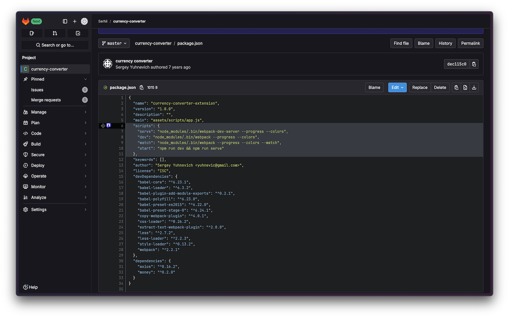This screenshot has height=318, width=509.
Task: Click the Settings gear icon
Action: coord(25,209)
